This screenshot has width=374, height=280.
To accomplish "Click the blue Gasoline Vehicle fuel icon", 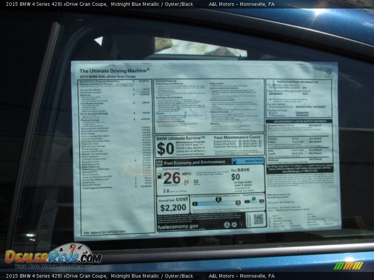I will coord(235,161).
